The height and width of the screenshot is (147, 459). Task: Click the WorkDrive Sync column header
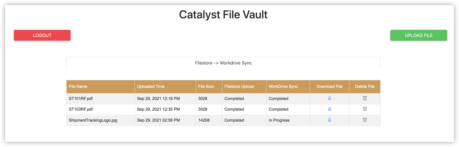point(283,86)
